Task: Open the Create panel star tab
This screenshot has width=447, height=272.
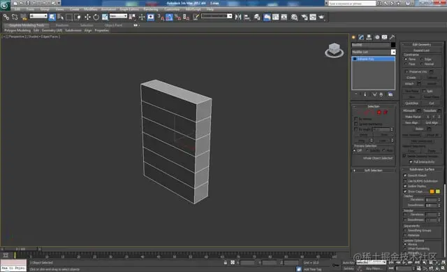Action: click(x=354, y=37)
